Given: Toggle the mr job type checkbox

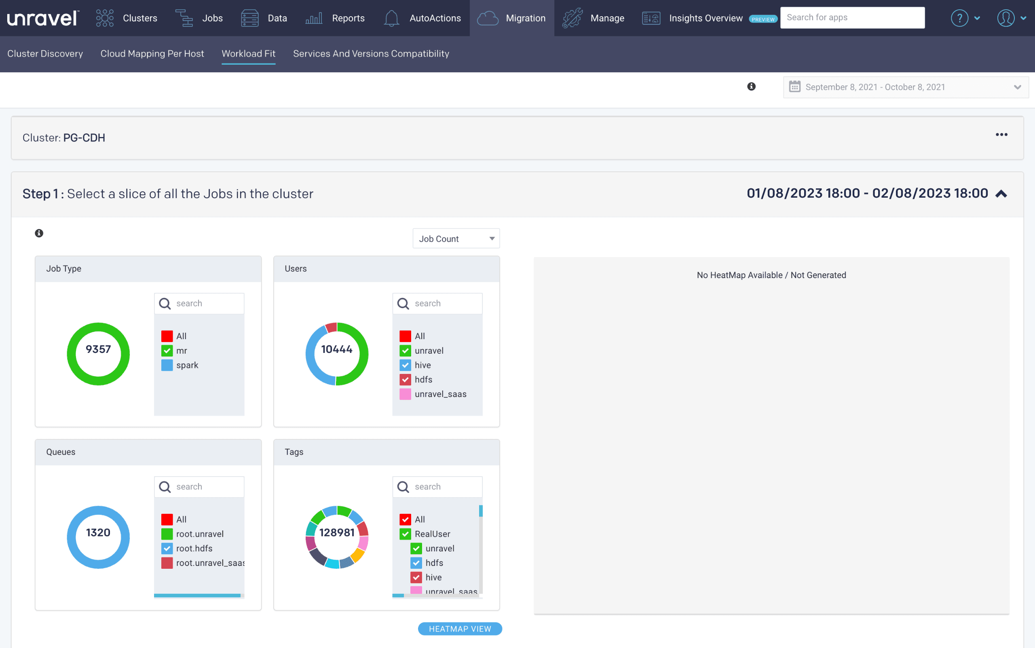Looking at the screenshot, I should (167, 350).
